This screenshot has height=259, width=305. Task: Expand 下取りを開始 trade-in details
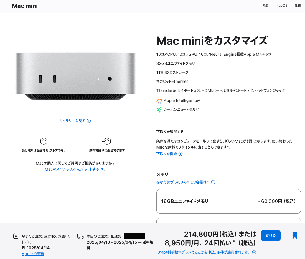pos(169,154)
